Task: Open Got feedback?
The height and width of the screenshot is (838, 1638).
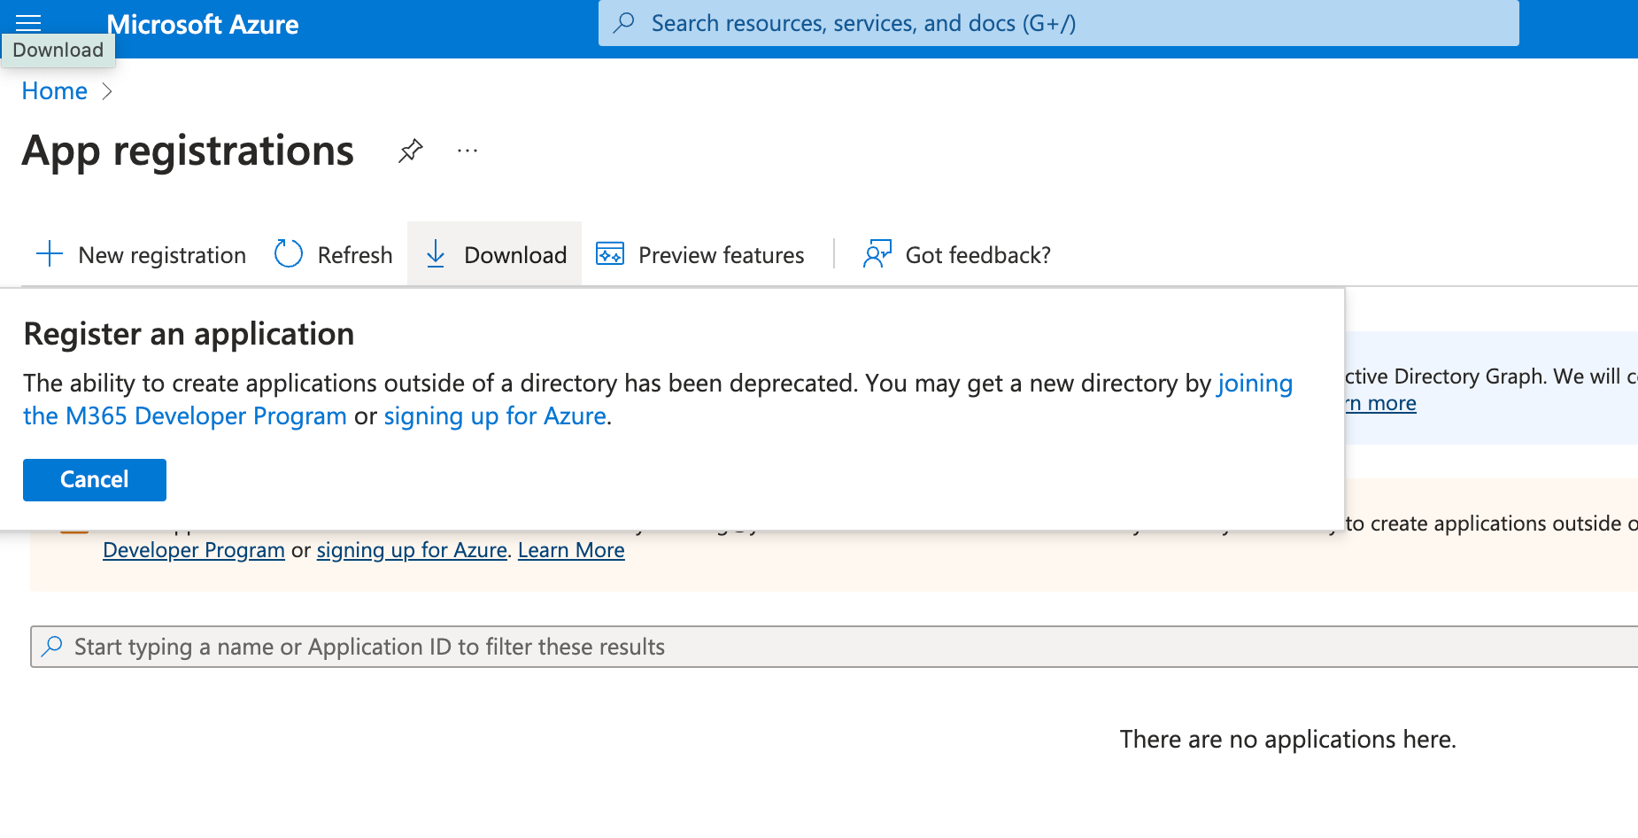Action: point(978,255)
